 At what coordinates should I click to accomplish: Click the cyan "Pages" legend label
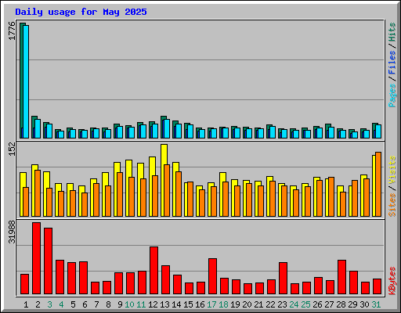coord(392,95)
